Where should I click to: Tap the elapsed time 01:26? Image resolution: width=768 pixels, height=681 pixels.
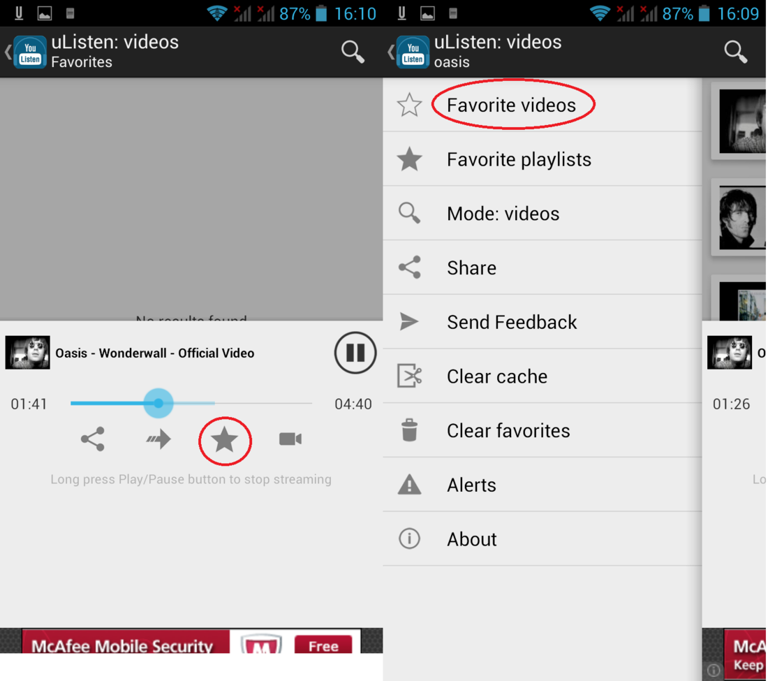point(731,404)
